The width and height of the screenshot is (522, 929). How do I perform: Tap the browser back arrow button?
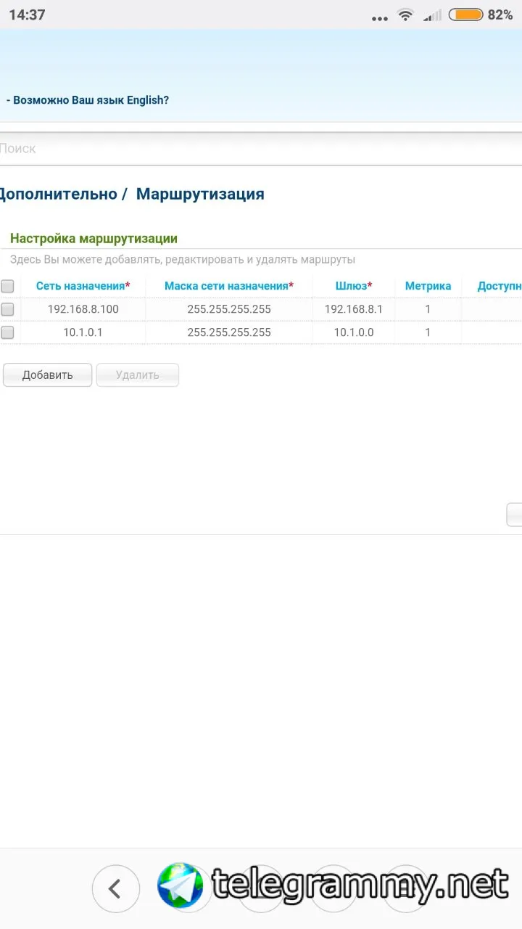coord(115,888)
